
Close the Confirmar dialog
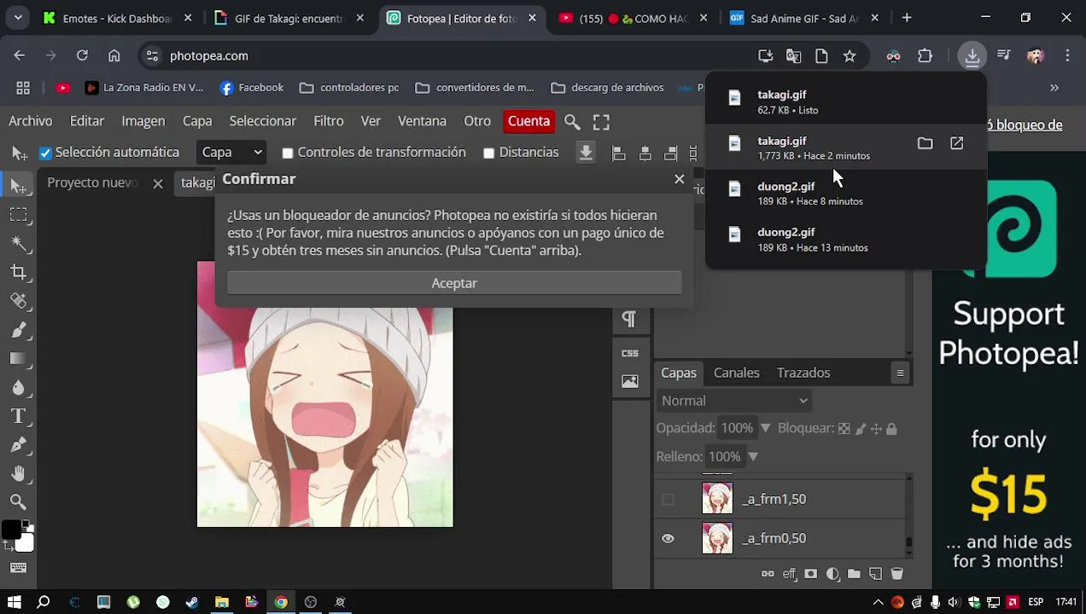[679, 179]
